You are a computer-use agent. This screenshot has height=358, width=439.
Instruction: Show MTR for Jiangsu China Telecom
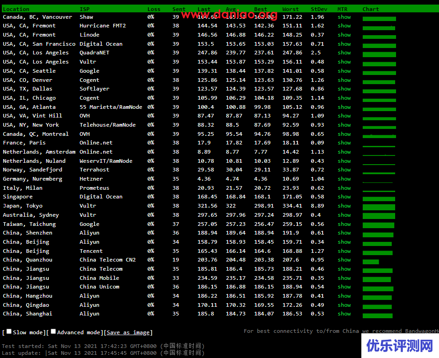click(x=344, y=269)
